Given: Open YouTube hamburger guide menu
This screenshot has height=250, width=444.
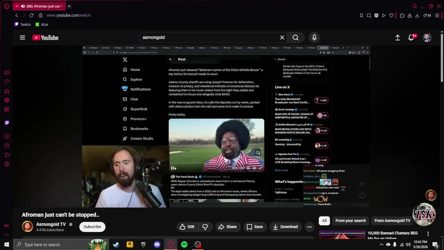Looking at the screenshot, I should tap(22, 37).
